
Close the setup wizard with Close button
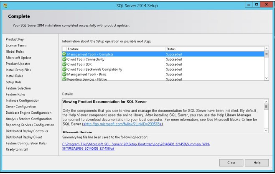click(x=231, y=163)
